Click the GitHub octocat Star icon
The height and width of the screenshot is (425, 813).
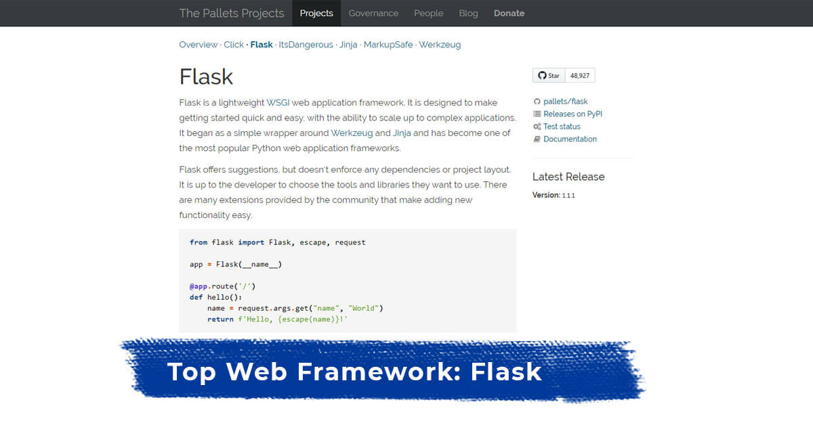(542, 75)
